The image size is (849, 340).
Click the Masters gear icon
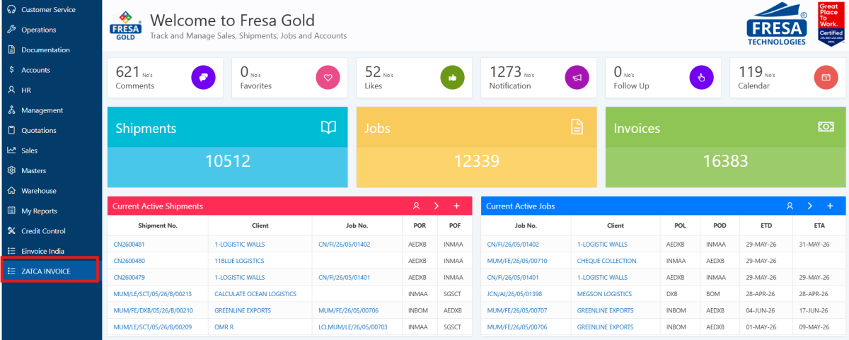tap(11, 170)
